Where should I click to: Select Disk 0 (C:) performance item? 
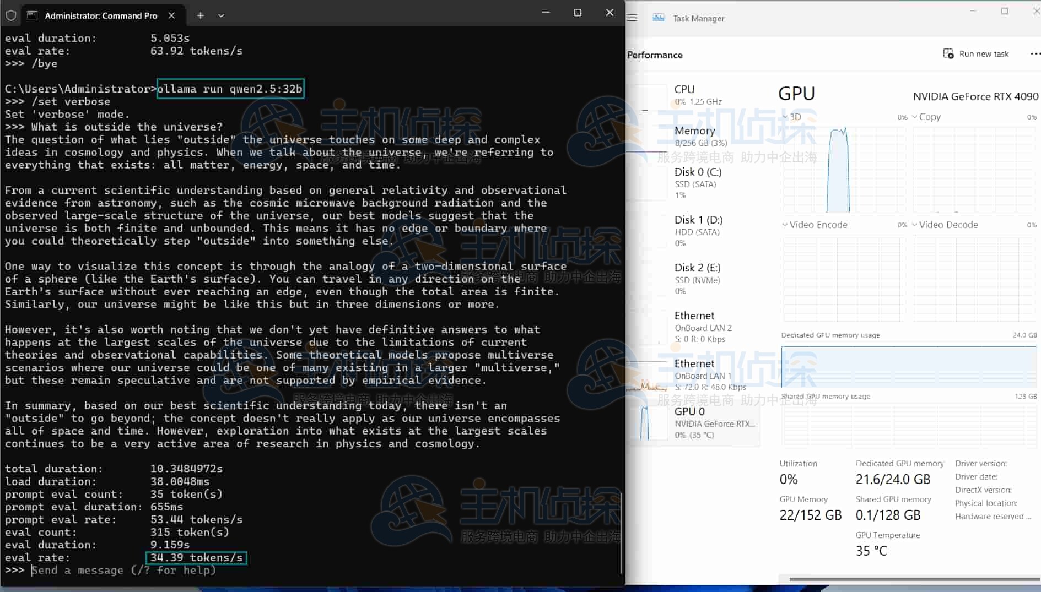pyautogui.click(x=698, y=172)
